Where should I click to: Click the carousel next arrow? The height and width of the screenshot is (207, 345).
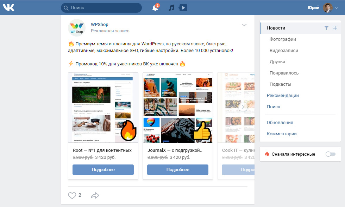pyautogui.click(x=243, y=107)
